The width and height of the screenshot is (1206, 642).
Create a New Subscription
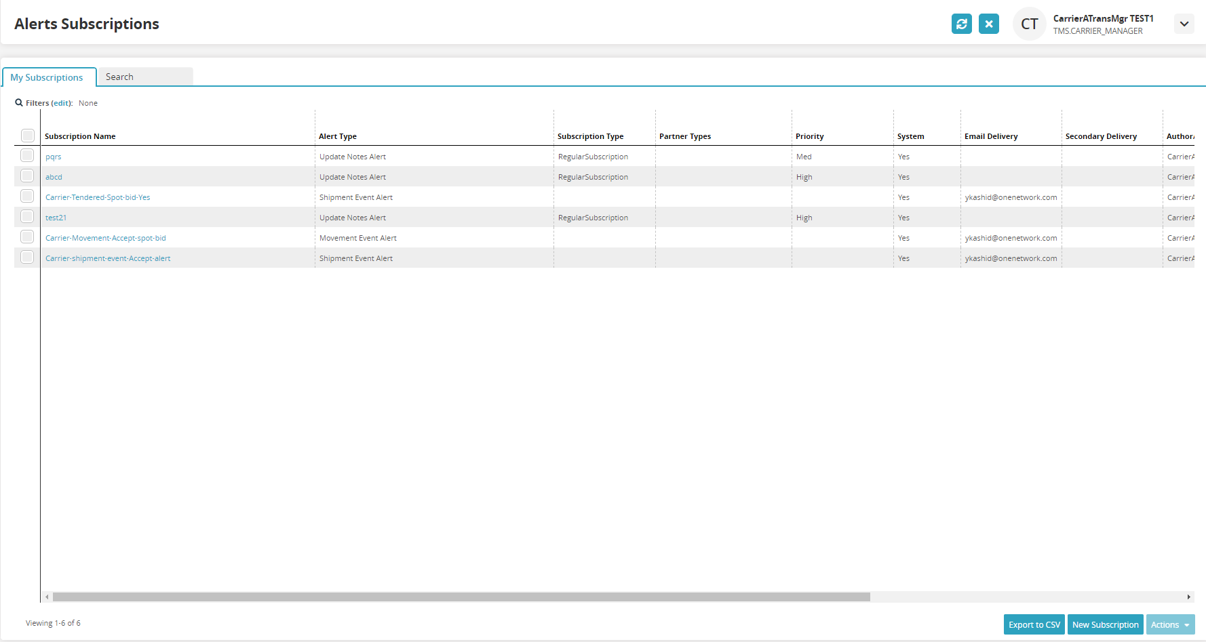pos(1105,624)
